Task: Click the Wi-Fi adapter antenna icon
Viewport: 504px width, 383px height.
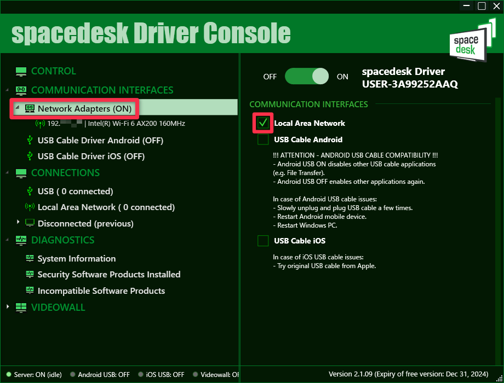Action: tap(40, 124)
